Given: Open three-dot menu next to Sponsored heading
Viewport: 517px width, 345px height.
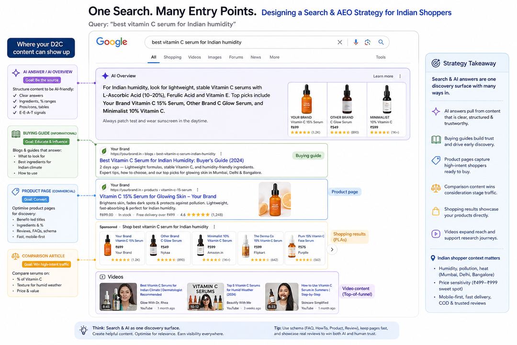Looking at the screenshot, I should (x=214, y=227).
